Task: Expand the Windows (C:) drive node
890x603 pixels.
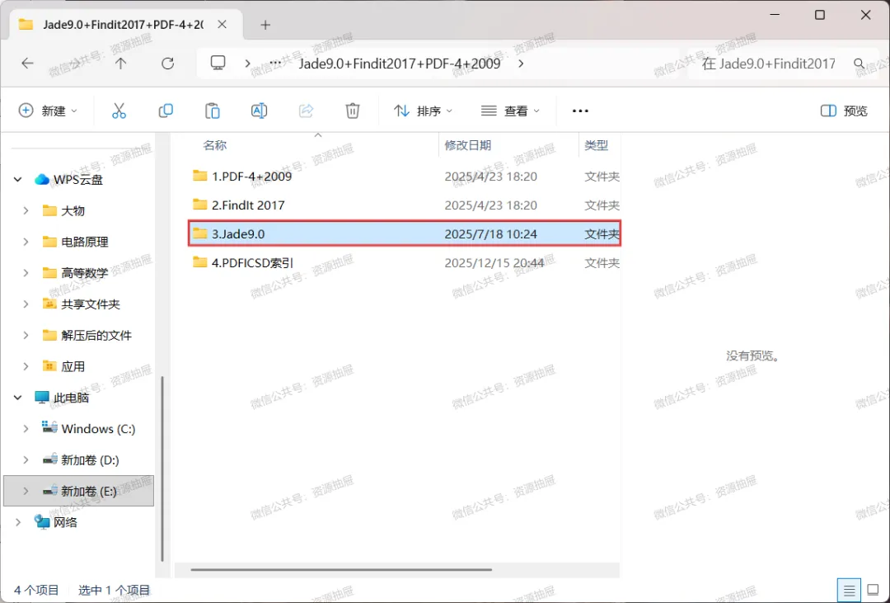Action: click(x=26, y=429)
